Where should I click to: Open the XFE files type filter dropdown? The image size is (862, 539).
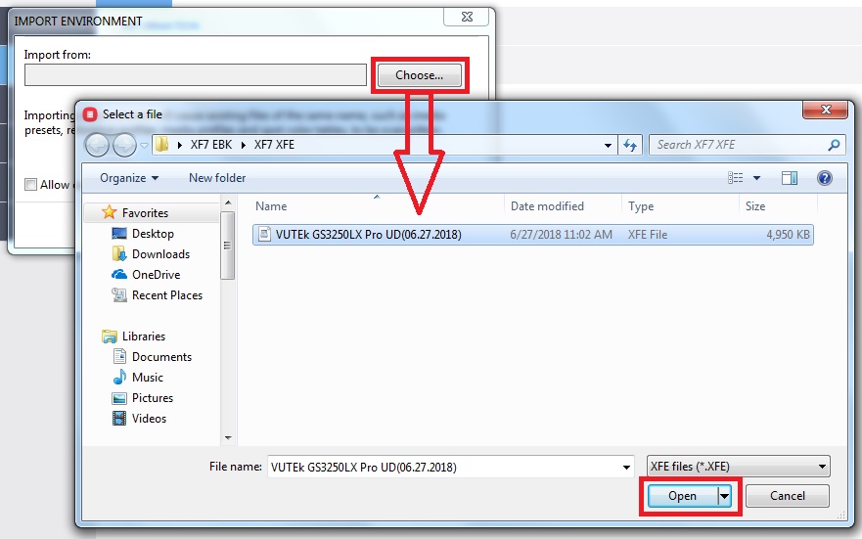738,467
